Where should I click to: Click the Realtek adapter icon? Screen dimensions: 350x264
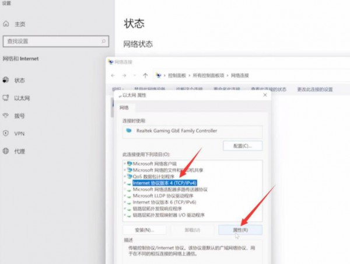[x=129, y=131]
